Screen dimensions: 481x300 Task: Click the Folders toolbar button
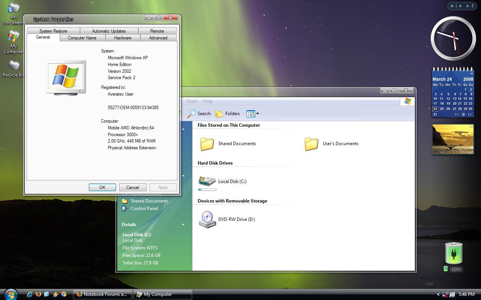(x=227, y=114)
